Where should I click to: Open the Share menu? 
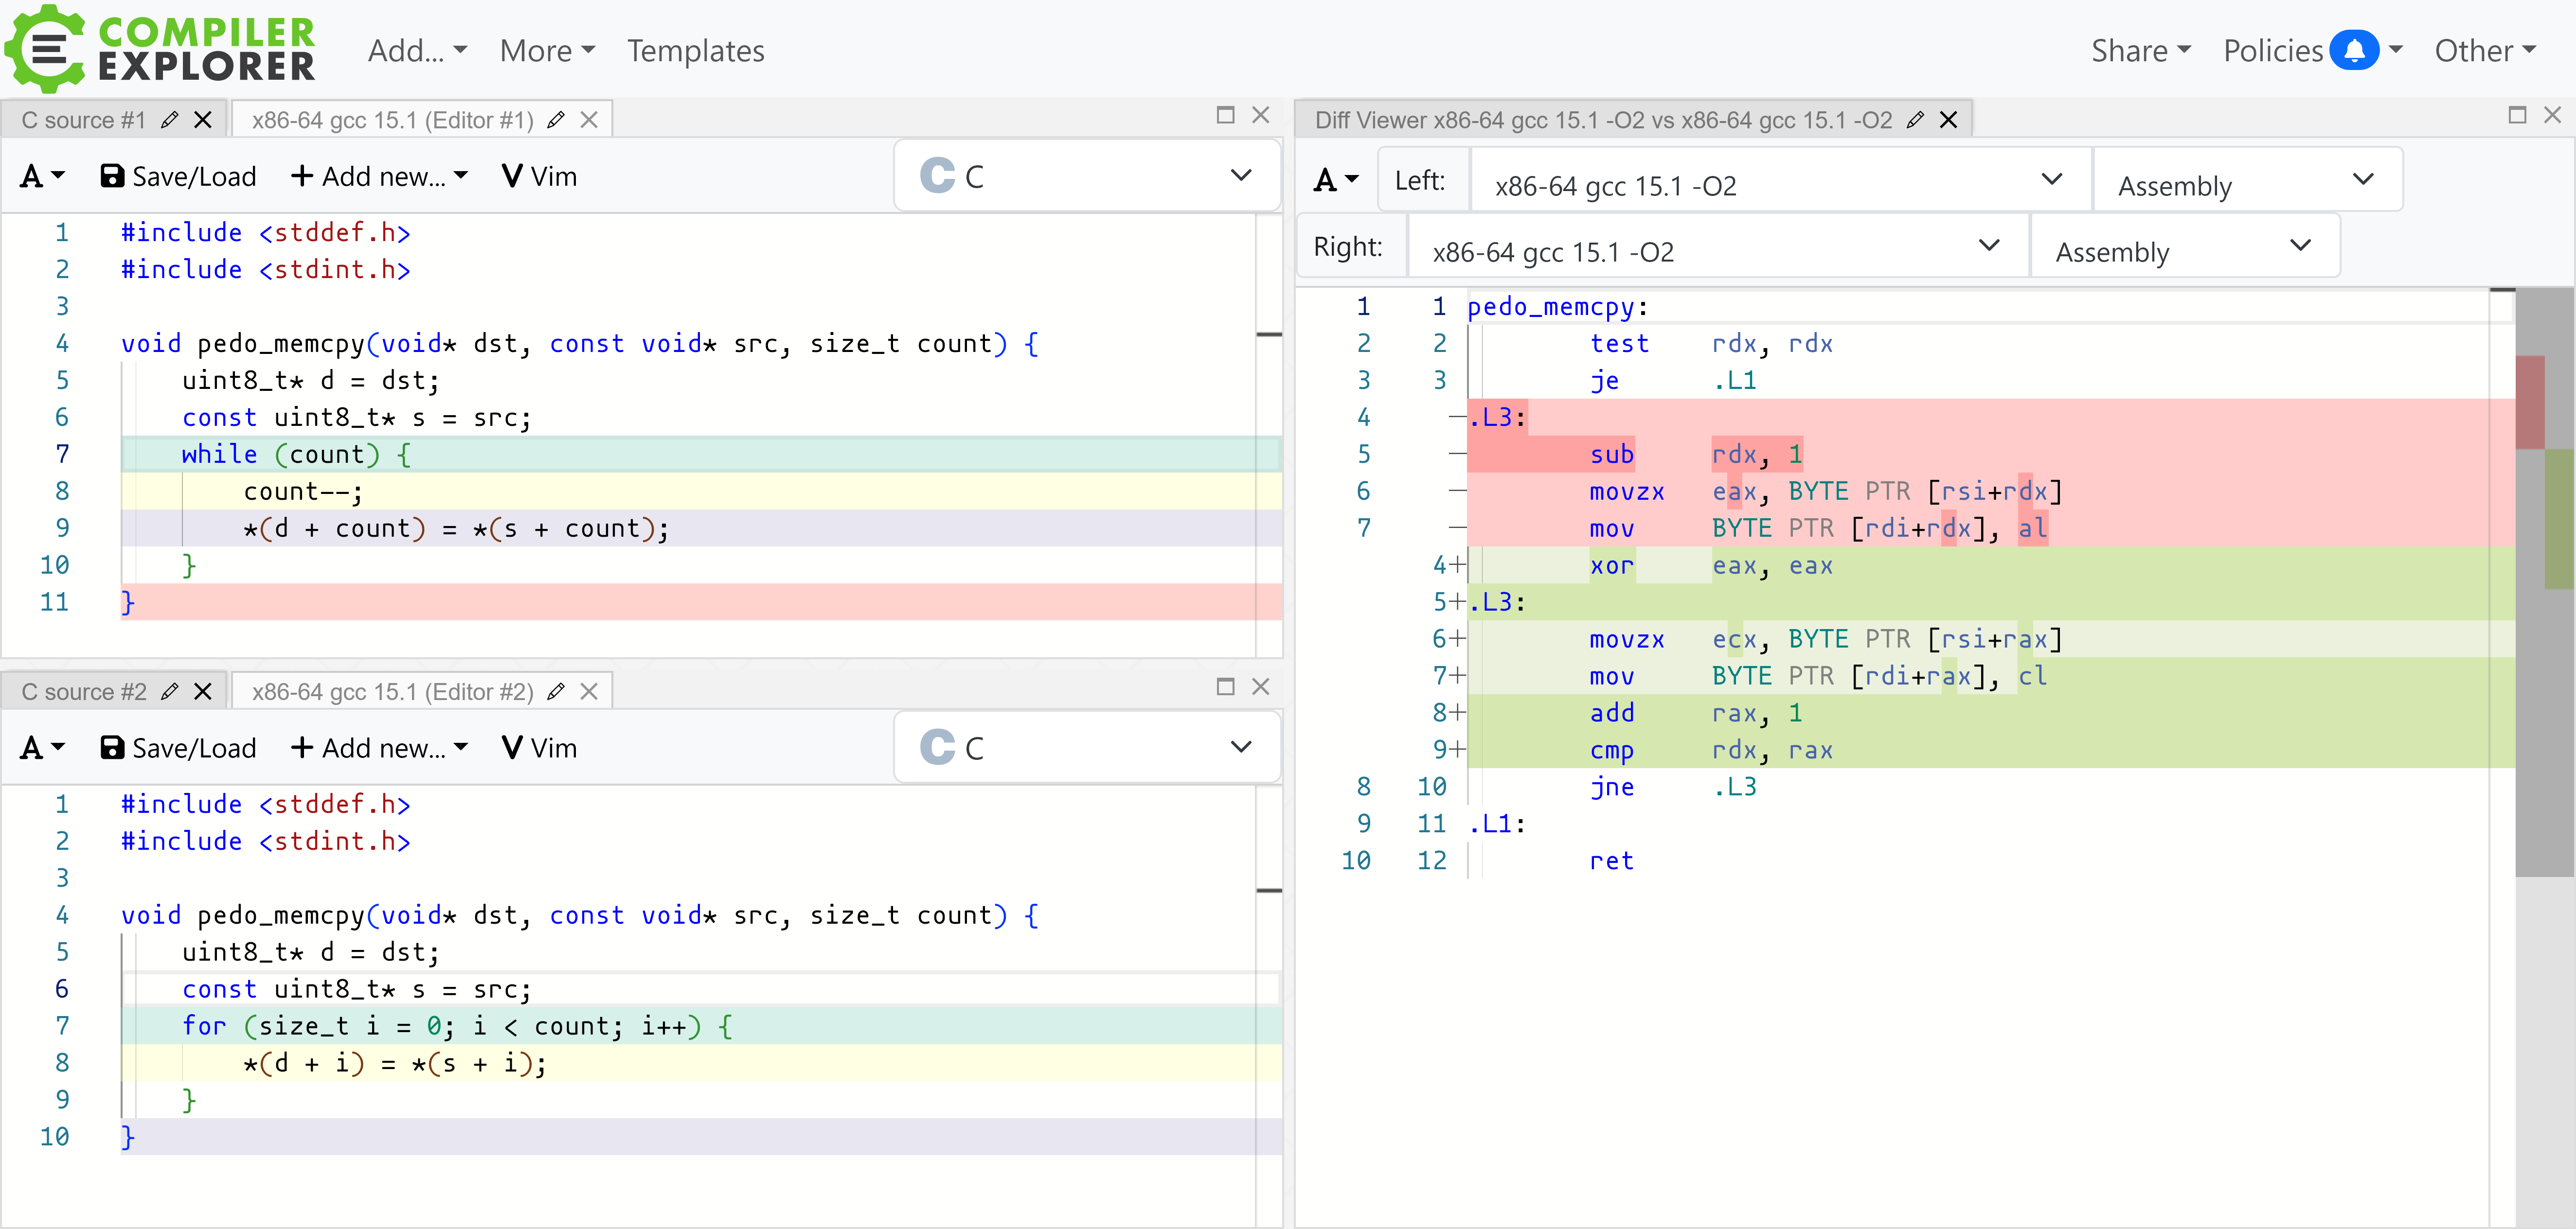(2140, 51)
